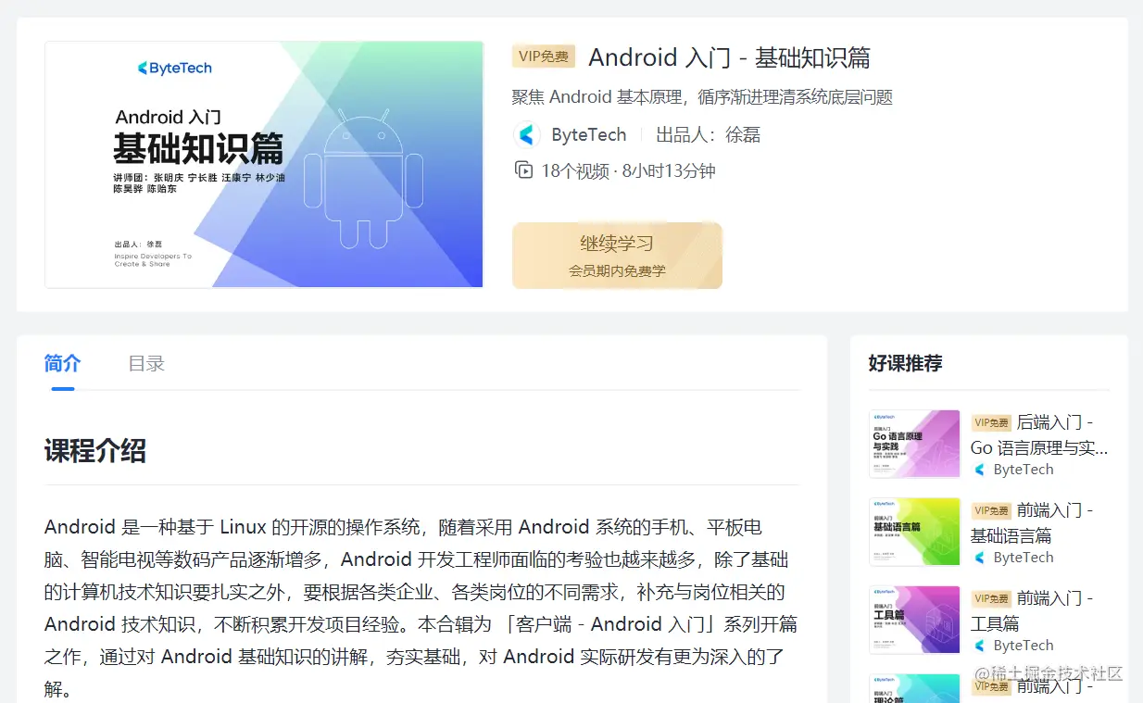The width and height of the screenshot is (1143, 703).
Task: Click VIP免费 badge of the 后端入门 course
Action: [991, 422]
